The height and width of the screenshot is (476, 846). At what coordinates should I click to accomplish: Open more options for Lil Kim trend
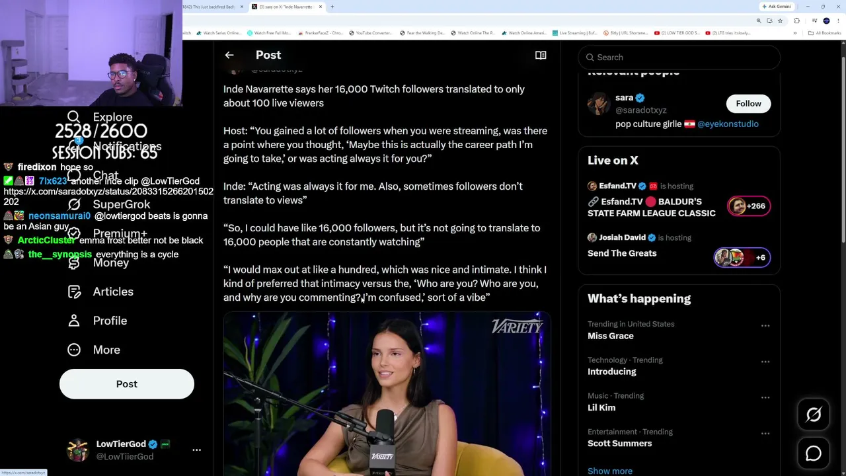(x=765, y=397)
